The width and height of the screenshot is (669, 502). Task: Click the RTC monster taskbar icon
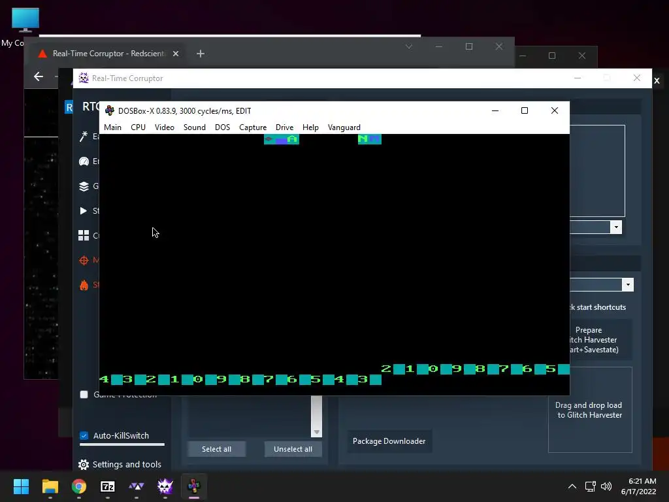(165, 486)
